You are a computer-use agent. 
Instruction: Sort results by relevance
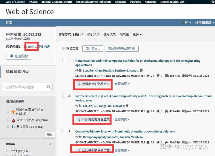(124, 34)
